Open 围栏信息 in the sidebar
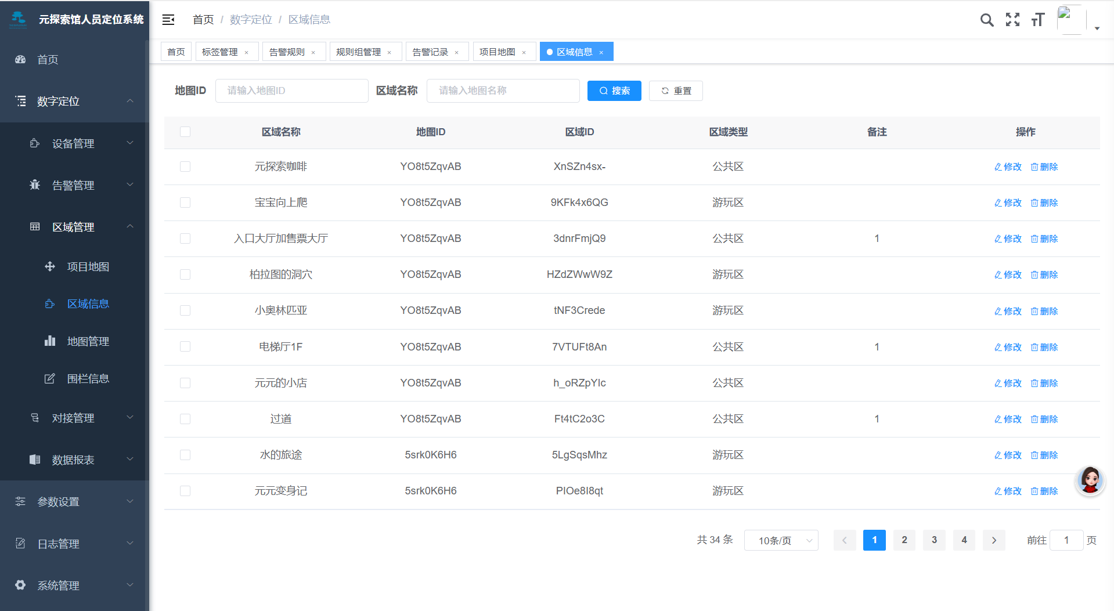Viewport: 1114px width, 611px height. click(x=88, y=379)
